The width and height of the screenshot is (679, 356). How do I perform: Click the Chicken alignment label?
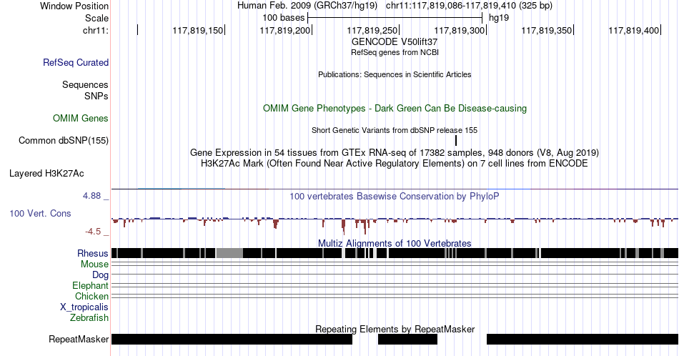click(x=91, y=296)
